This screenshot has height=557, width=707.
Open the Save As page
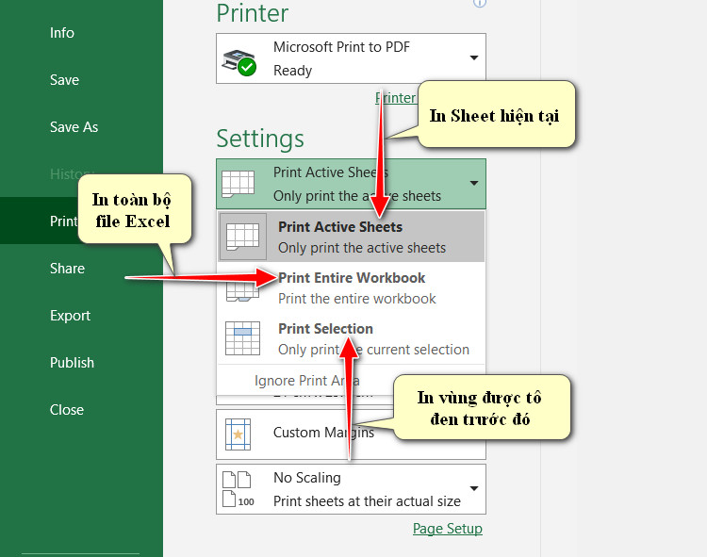[74, 127]
